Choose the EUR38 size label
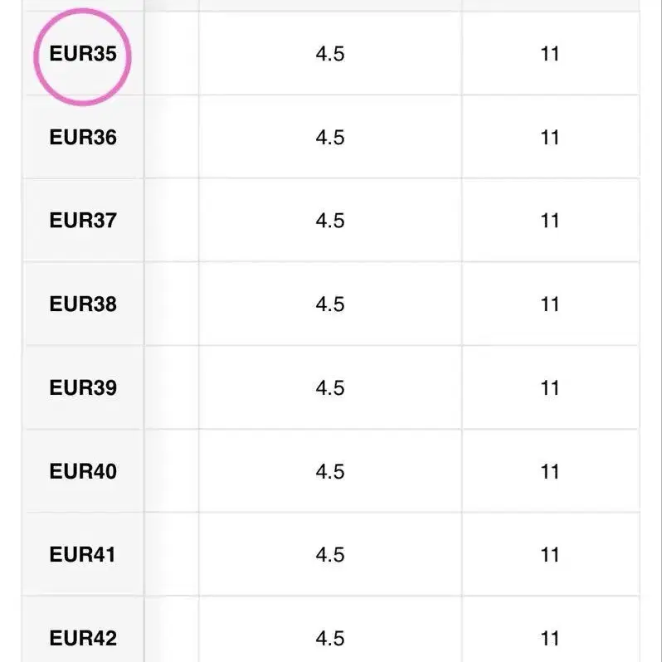This screenshot has width=662, height=662. click(83, 304)
